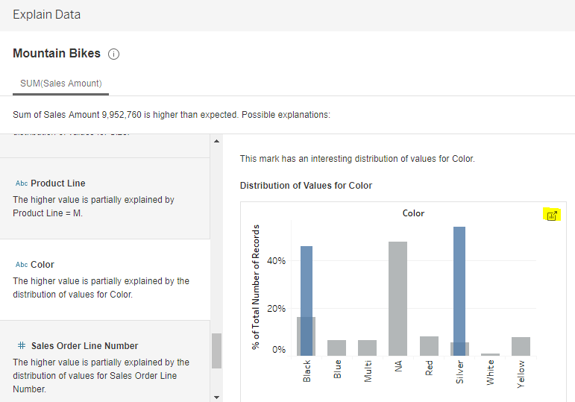This screenshot has height=402, width=575.
Task: Select the gray NA bar in chart
Action: point(398,298)
